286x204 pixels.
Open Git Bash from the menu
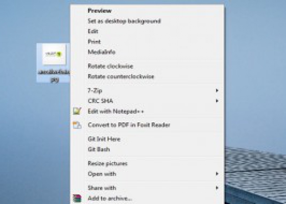99,149
